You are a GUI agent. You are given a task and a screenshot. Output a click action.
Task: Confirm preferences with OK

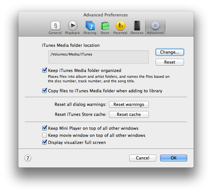tap(174, 158)
